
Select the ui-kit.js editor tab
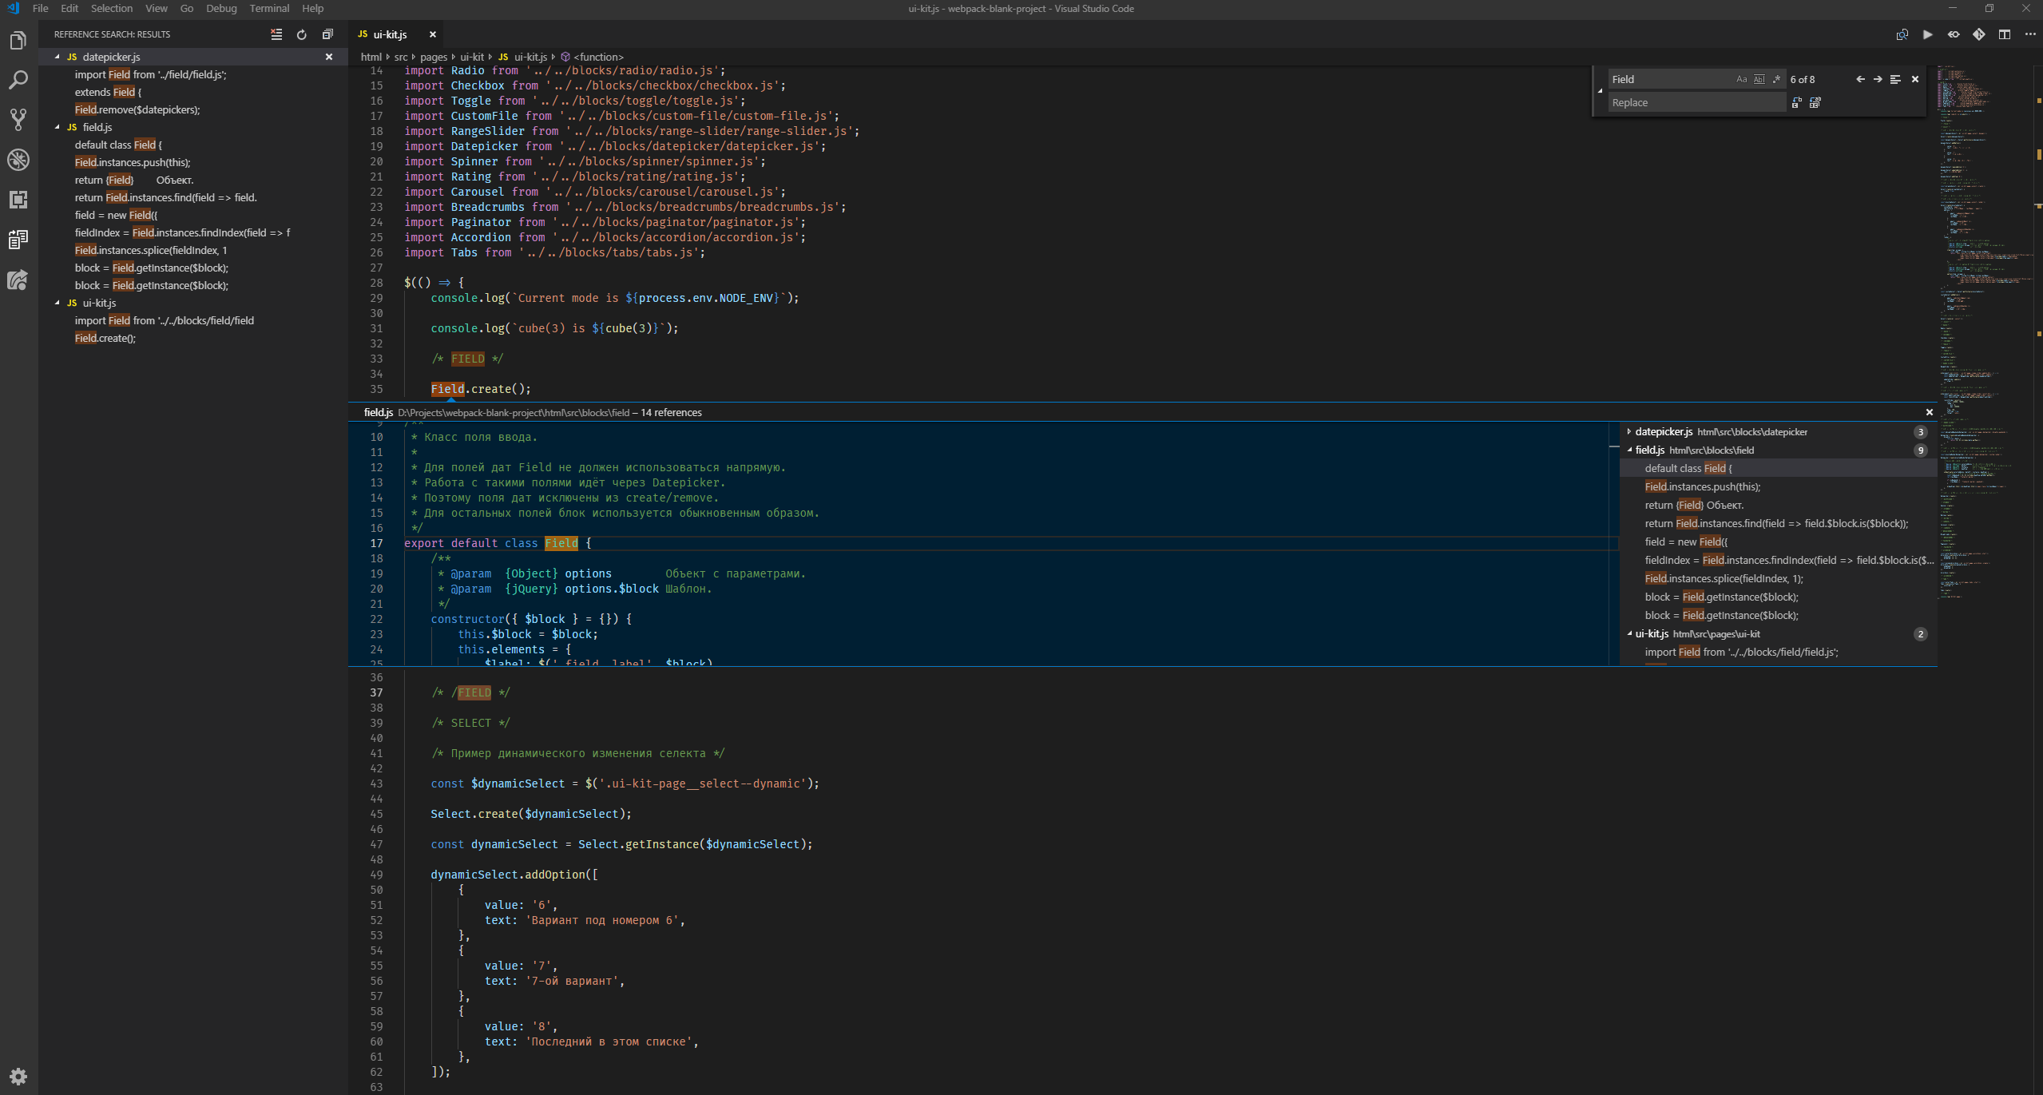[x=391, y=34]
